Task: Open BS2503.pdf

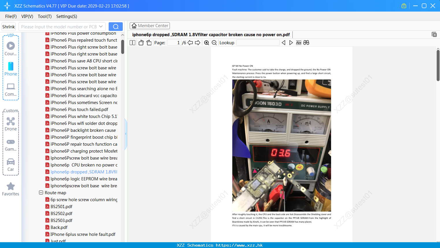Action: pos(59,220)
